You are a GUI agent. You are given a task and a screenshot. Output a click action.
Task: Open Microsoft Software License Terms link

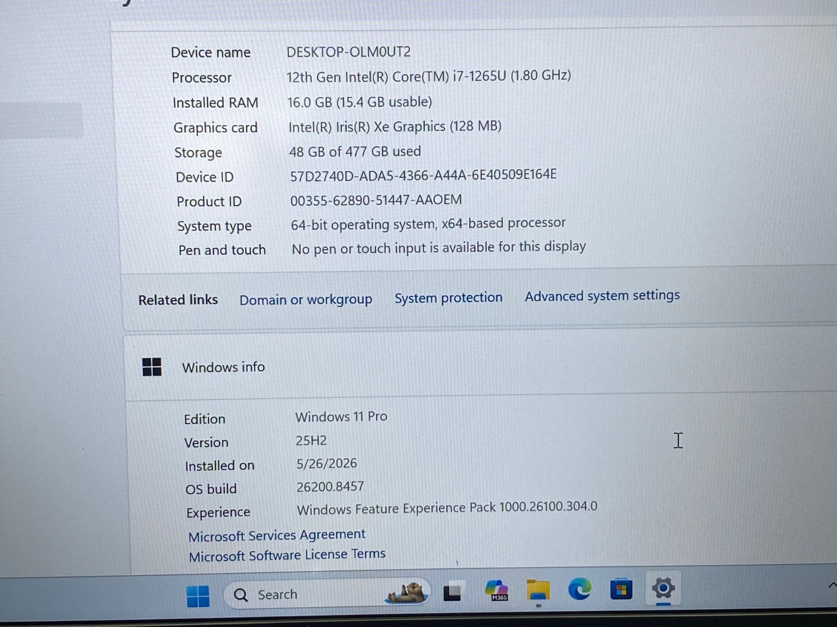pyautogui.click(x=287, y=555)
